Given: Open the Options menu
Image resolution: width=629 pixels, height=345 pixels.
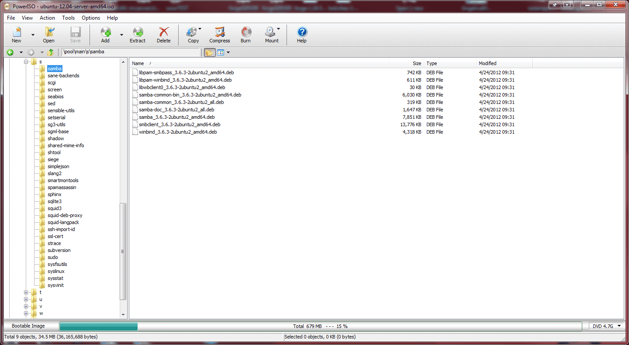Looking at the screenshot, I should pyautogui.click(x=91, y=18).
